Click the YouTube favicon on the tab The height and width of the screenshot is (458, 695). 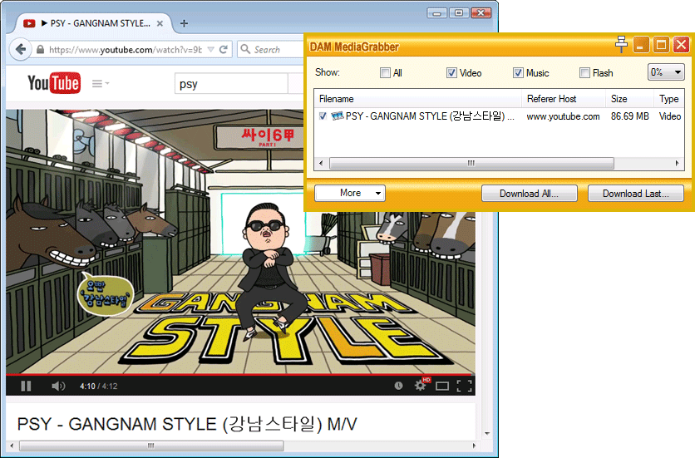point(29,23)
